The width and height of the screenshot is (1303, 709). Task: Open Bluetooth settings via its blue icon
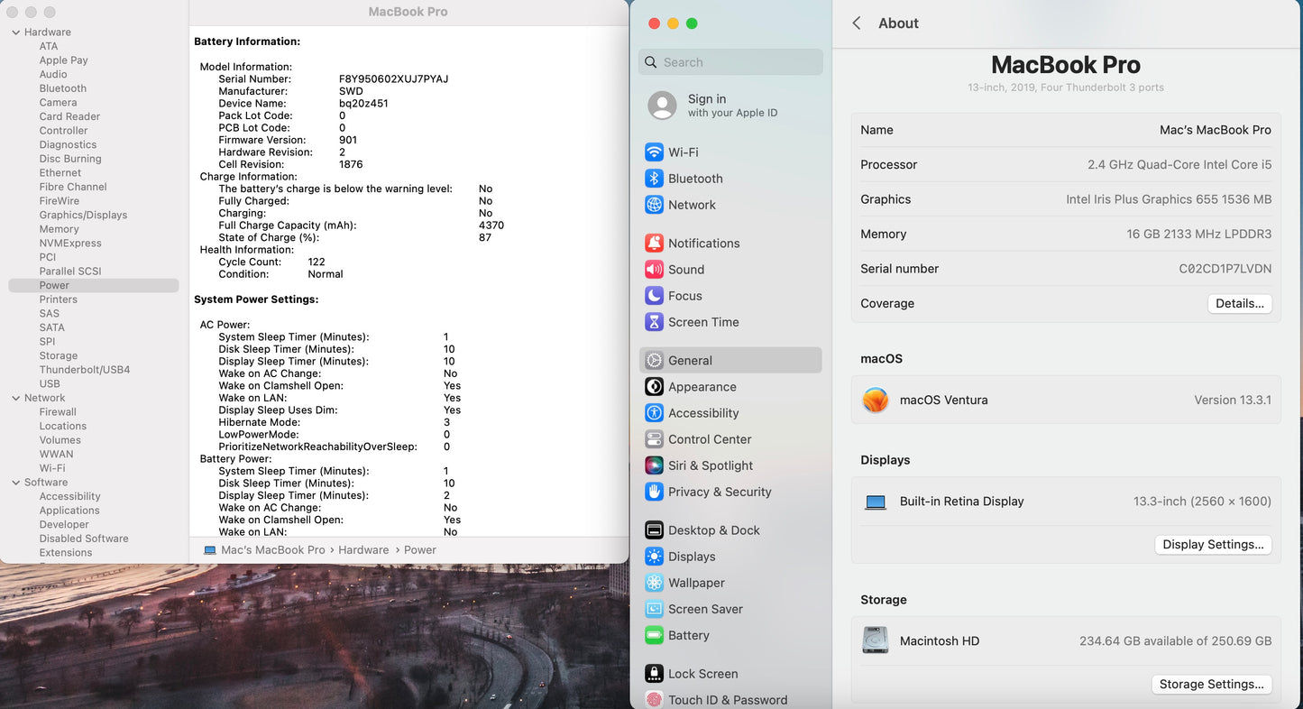pos(654,179)
